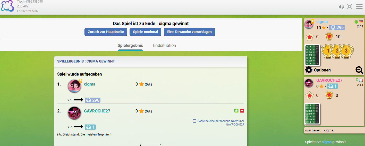The height and width of the screenshot is (146, 365).
Task: Open cigma's score sheet thumbnail
Action: [312, 55]
